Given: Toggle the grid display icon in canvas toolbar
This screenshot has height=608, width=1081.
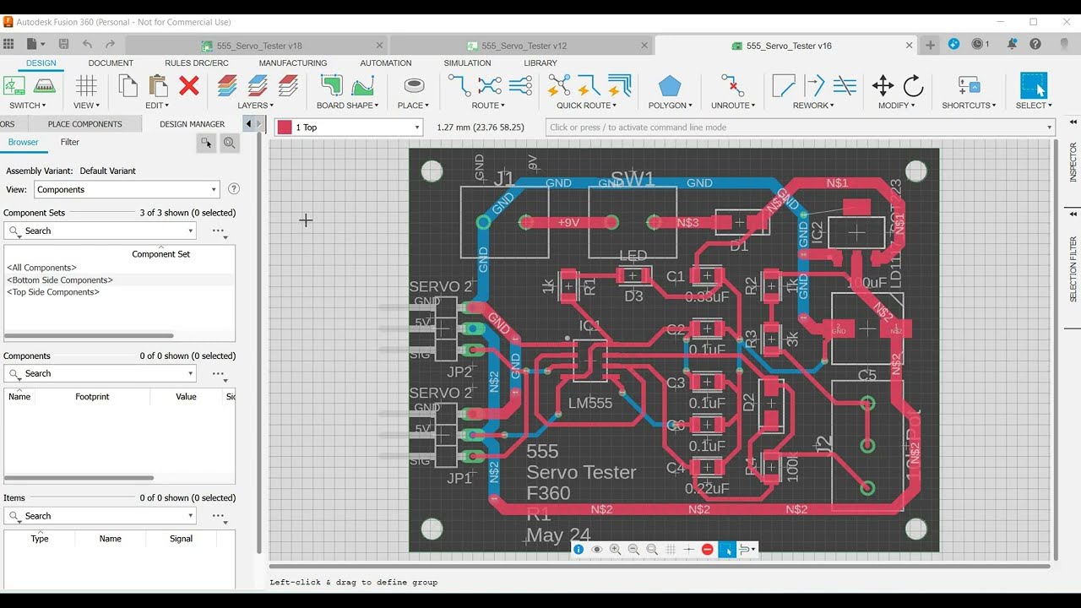Looking at the screenshot, I should pyautogui.click(x=671, y=549).
